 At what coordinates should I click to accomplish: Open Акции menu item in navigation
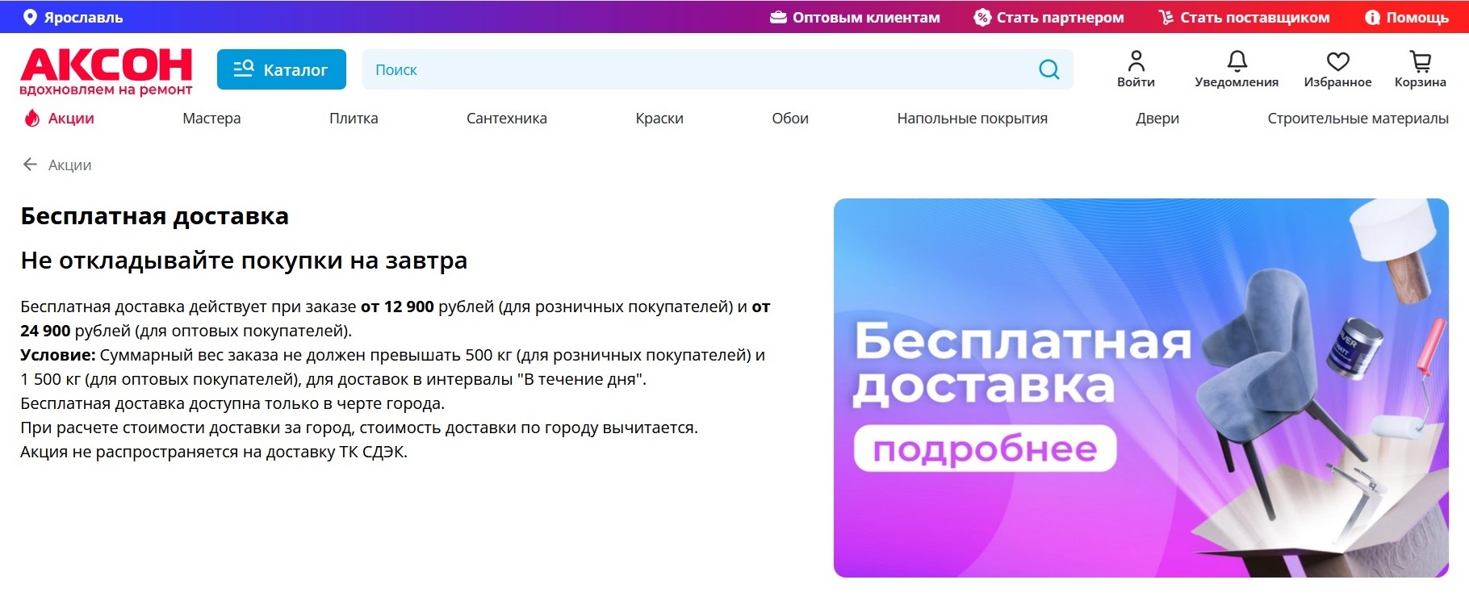[71, 118]
